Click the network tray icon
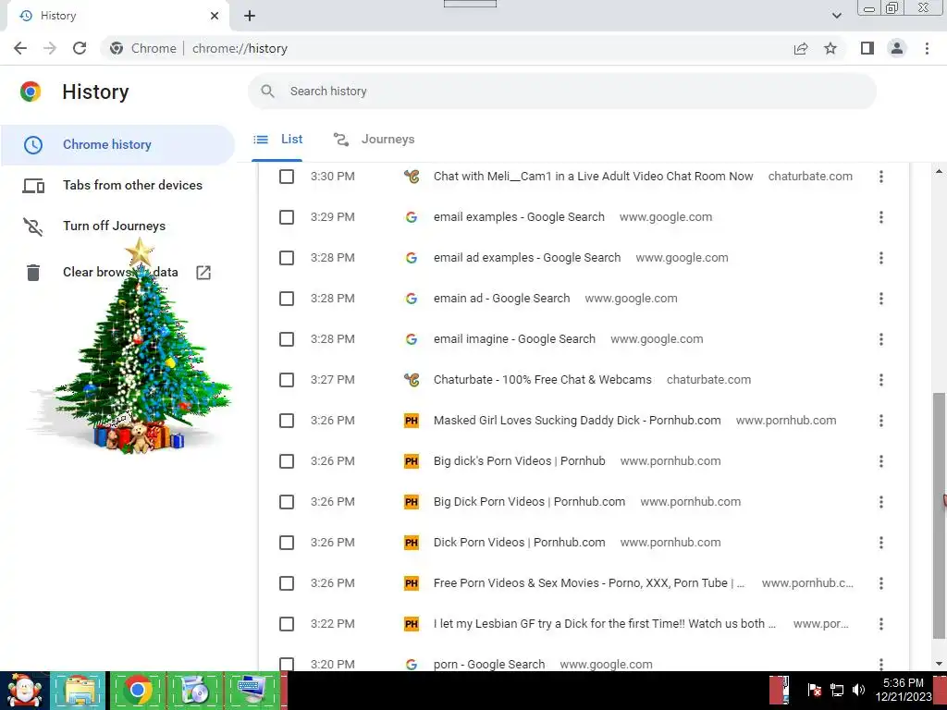Screen dimensions: 947x710 pyautogui.click(x=837, y=690)
